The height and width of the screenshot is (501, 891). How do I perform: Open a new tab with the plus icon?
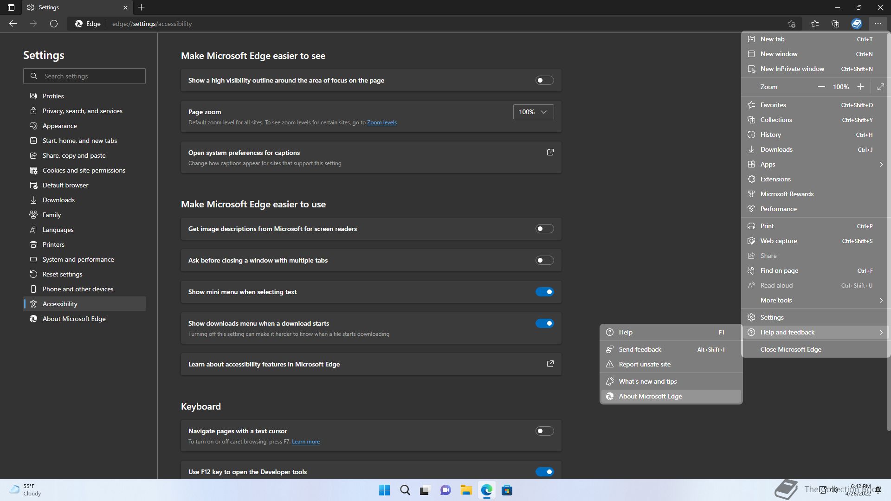(x=142, y=7)
